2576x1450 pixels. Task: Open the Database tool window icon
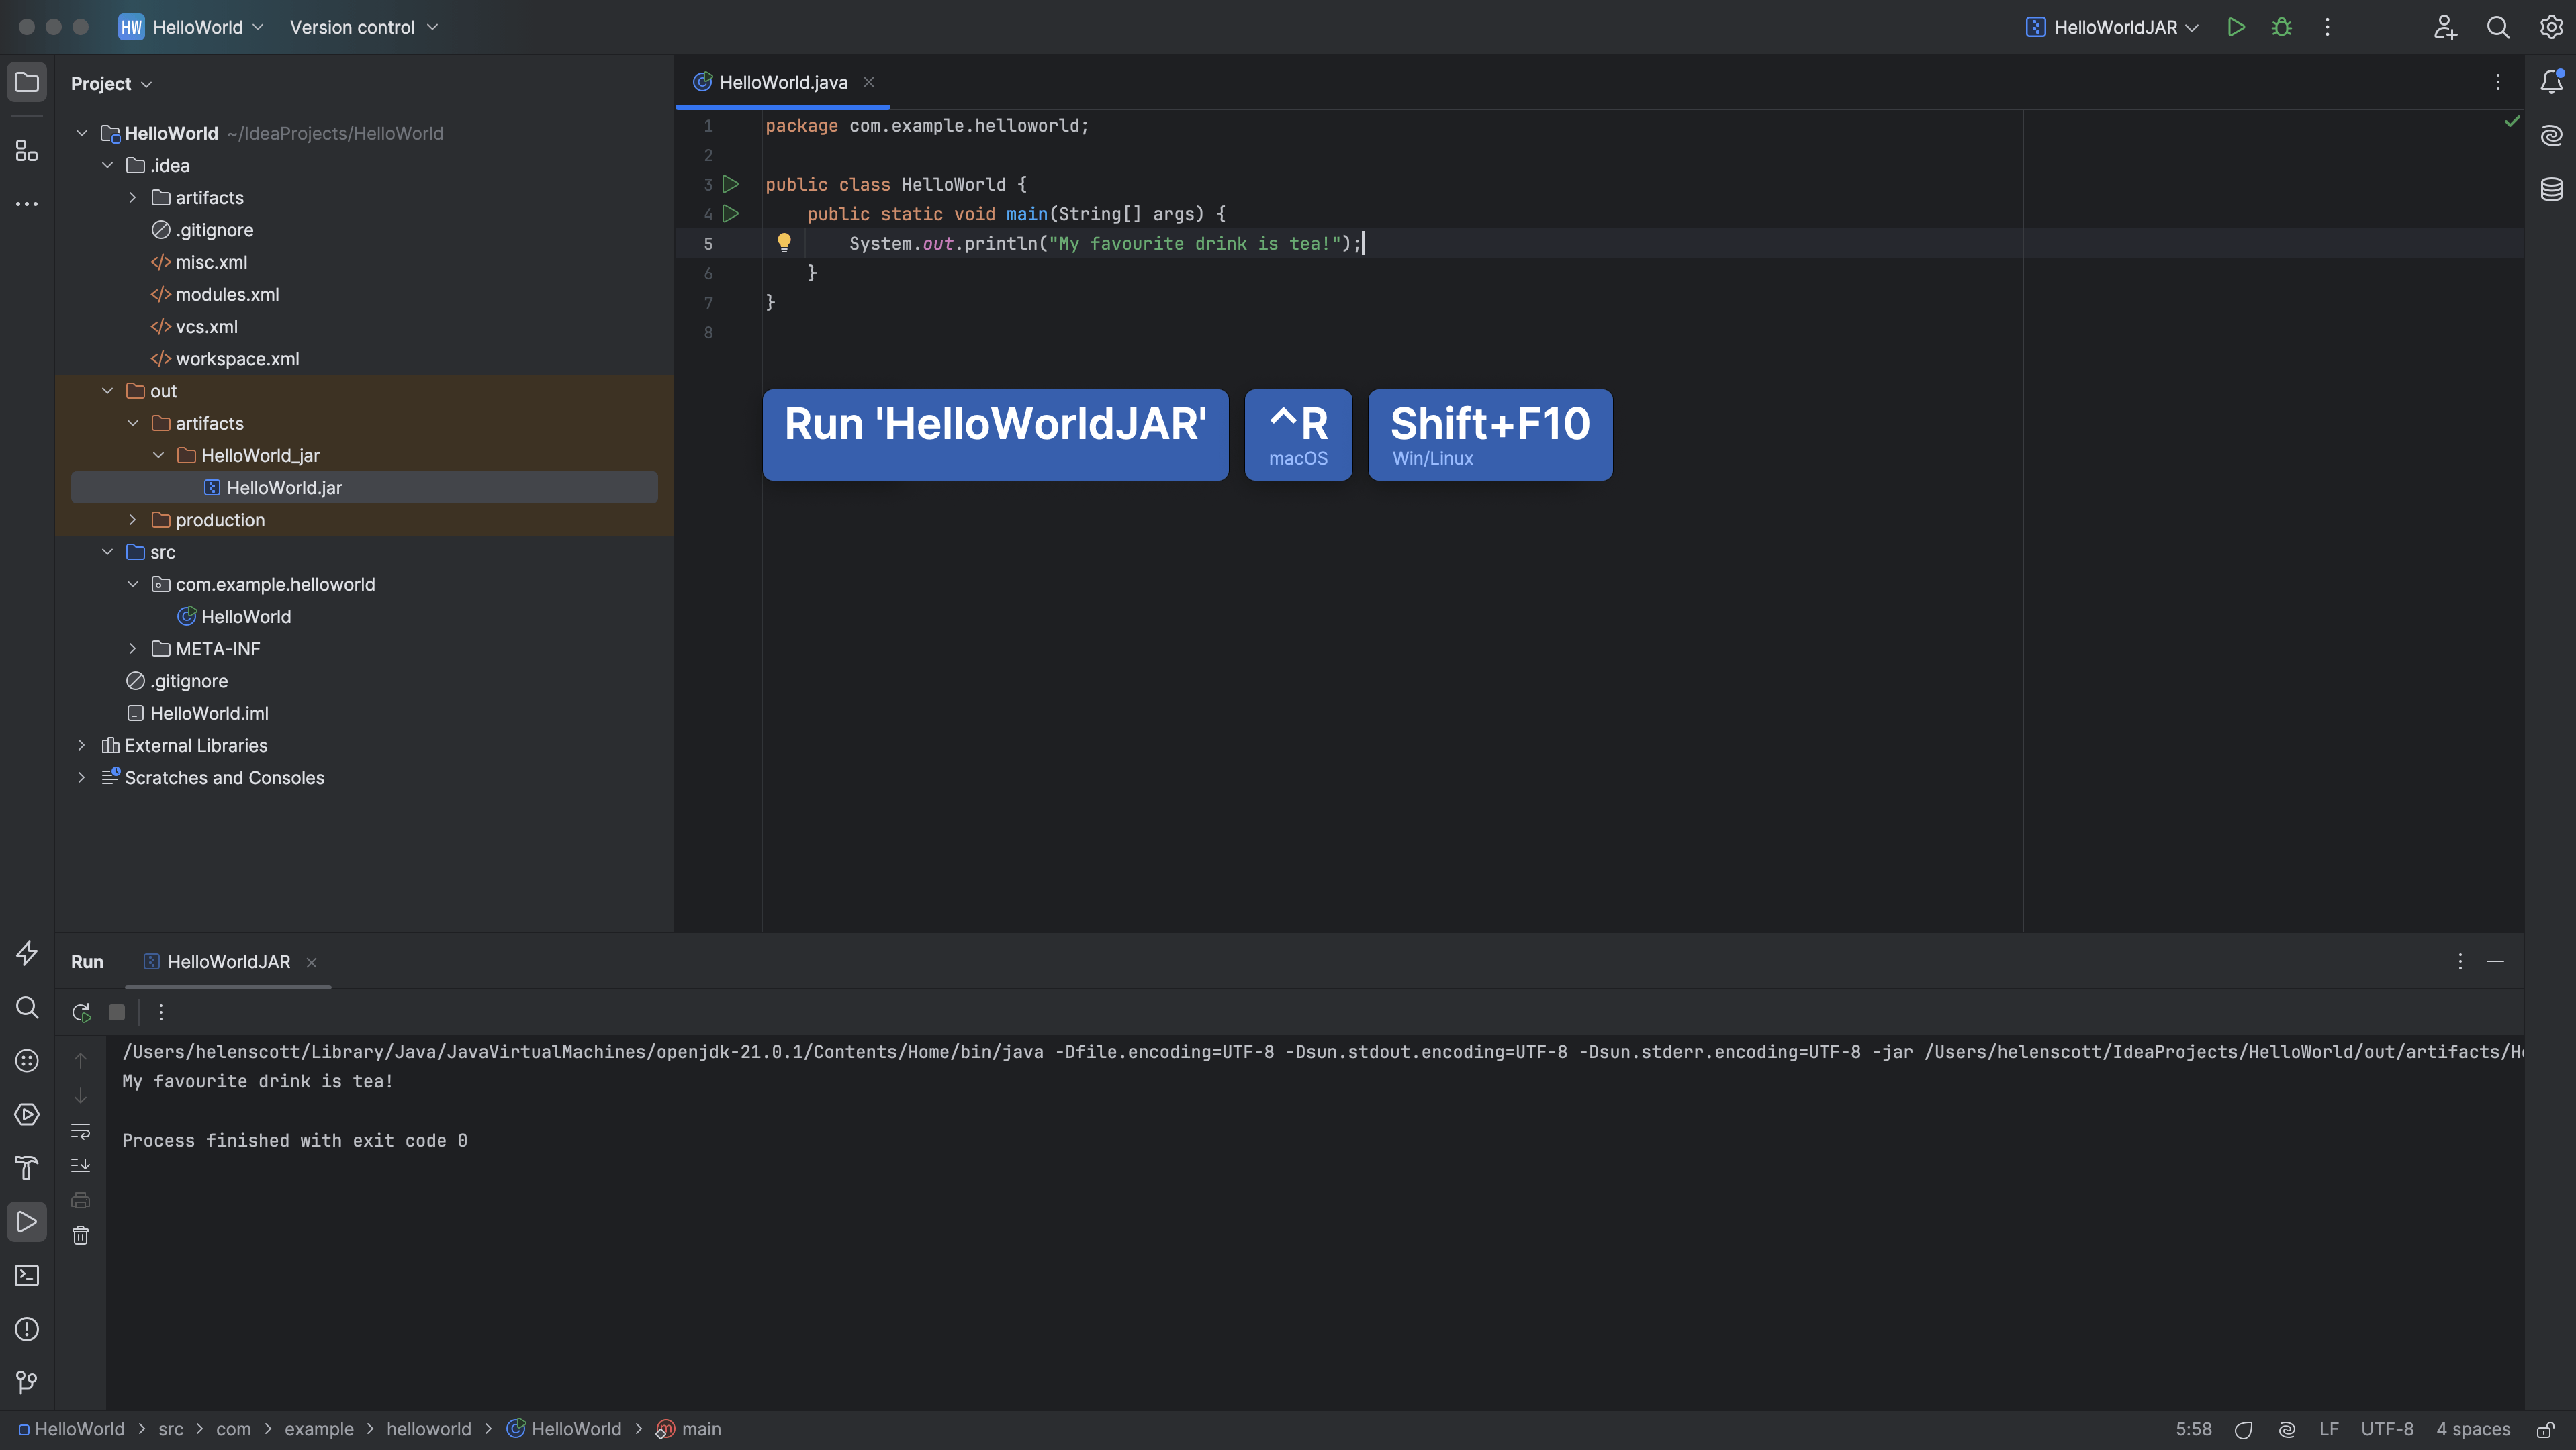[2551, 189]
